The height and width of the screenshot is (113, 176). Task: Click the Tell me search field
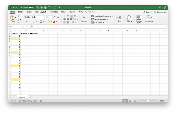click(x=90, y=12)
